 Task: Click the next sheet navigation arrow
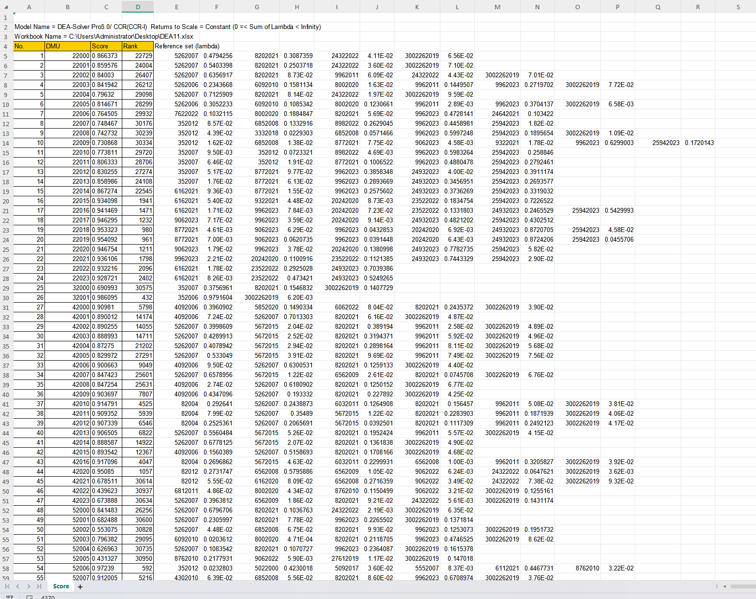[x=29, y=586]
